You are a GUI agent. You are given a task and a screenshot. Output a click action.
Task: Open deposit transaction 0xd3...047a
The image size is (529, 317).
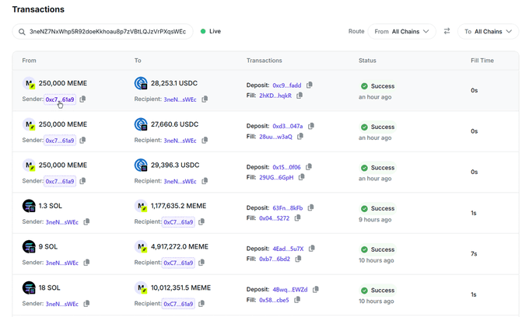[287, 127]
